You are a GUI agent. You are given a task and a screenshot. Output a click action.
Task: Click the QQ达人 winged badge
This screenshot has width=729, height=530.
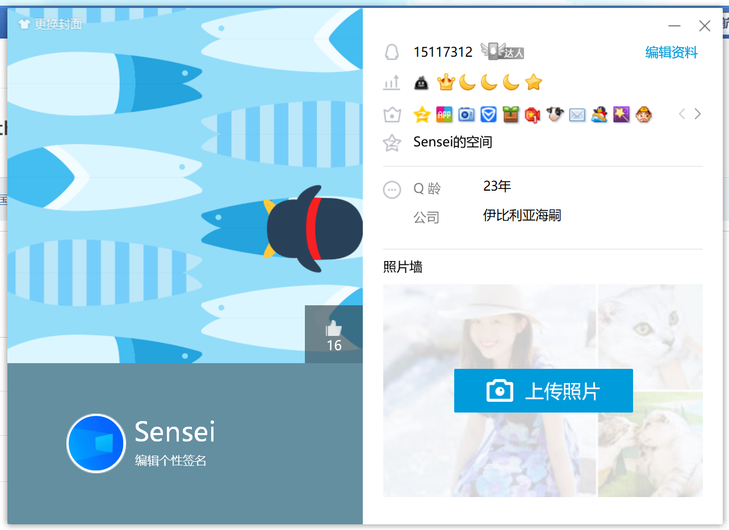point(502,51)
